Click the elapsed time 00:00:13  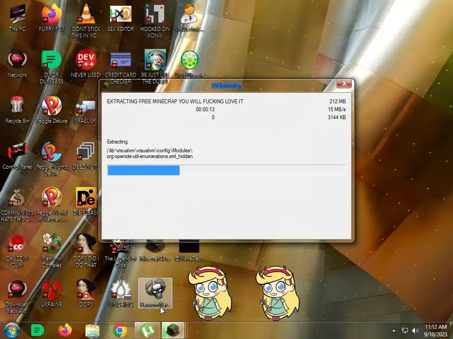click(205, 109)
